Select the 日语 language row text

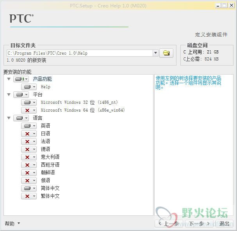point(45,133)
